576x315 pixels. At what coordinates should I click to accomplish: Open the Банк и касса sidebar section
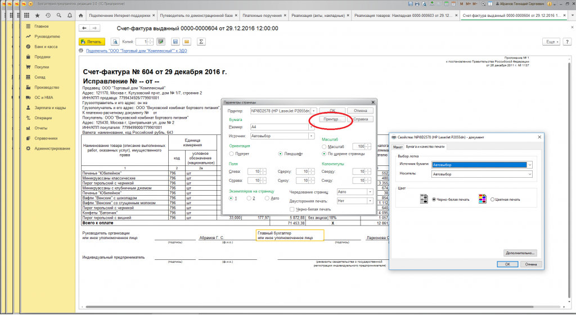[x=46, y=47]
